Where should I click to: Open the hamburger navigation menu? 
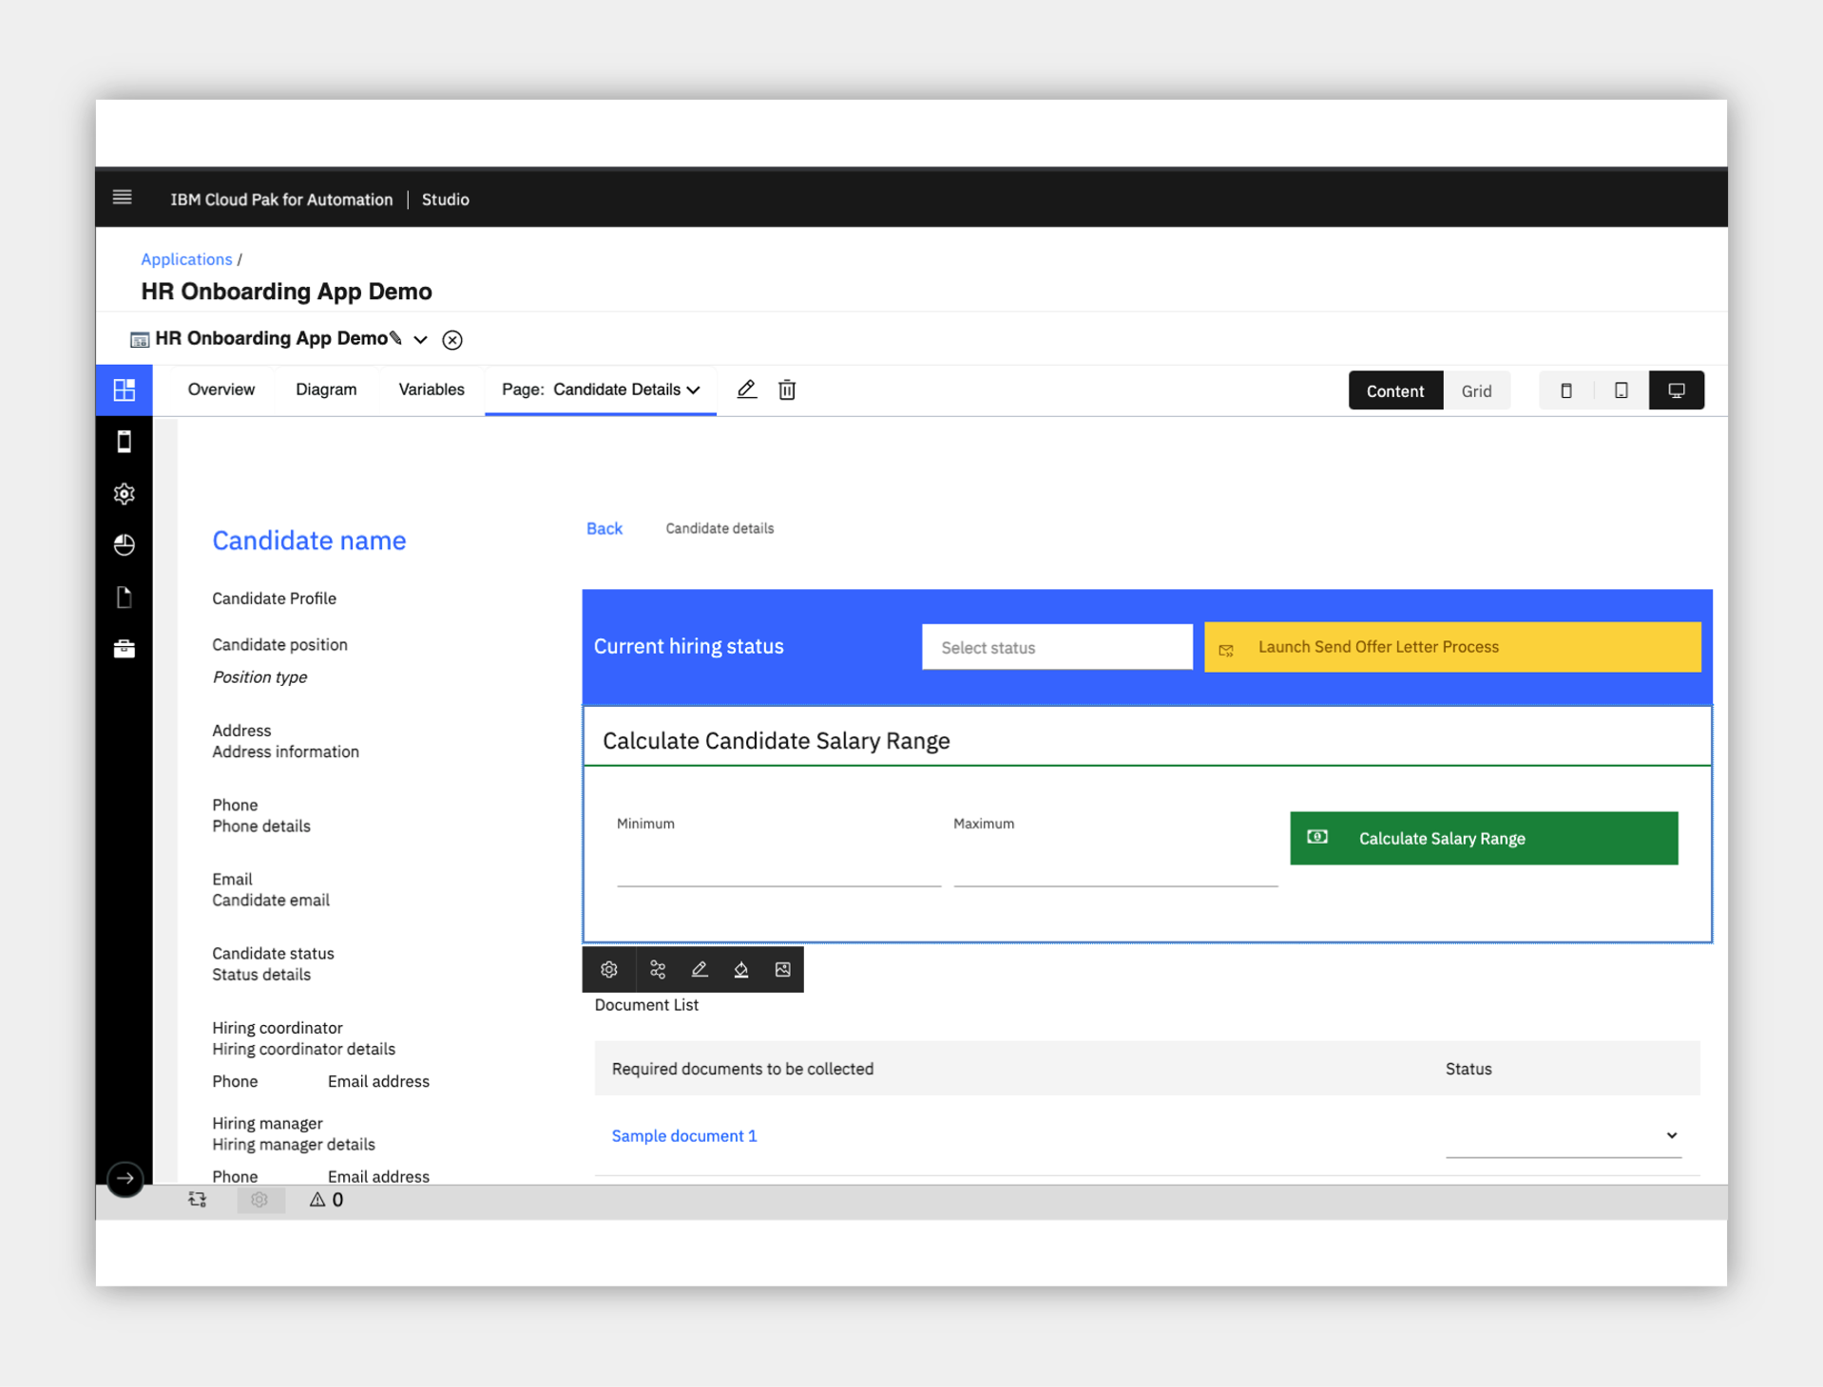(x=122, y=198)
